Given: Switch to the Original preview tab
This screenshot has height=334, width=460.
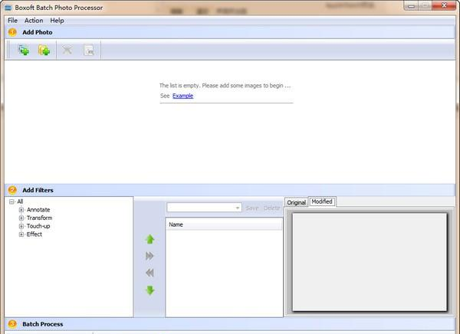Looking at the screenshot, I should pyautogui.click(x=296, y=202).
